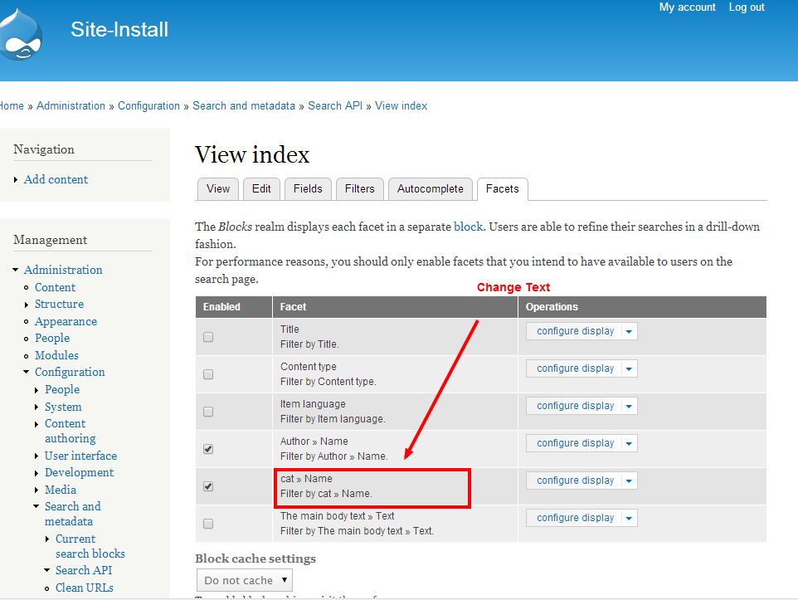The image size is (798, 600).
Task: Enable The main body text facet checkbox
Action: pos(208,524)
